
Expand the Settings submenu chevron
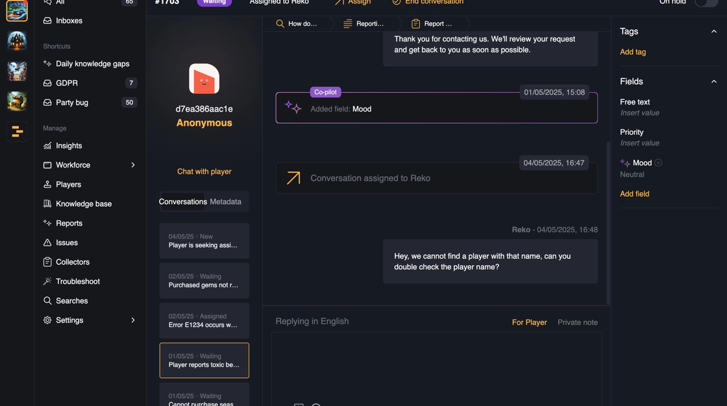pyautogui.click(x=133, y=320)
